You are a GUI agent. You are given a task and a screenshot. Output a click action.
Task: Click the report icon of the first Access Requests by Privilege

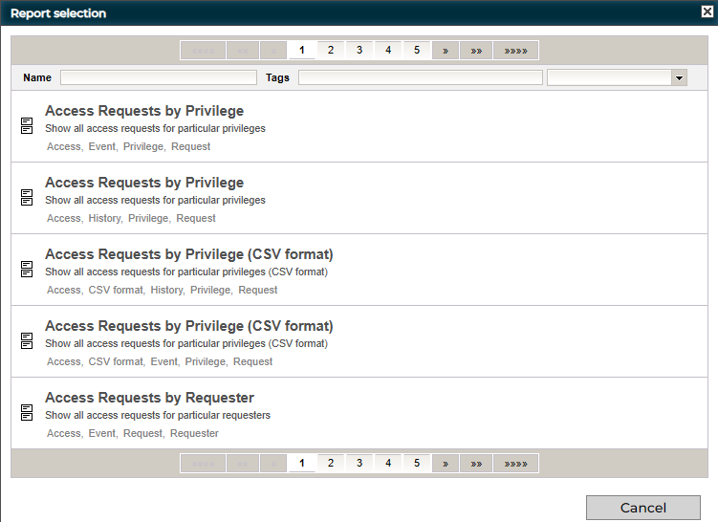coord(27,126)
